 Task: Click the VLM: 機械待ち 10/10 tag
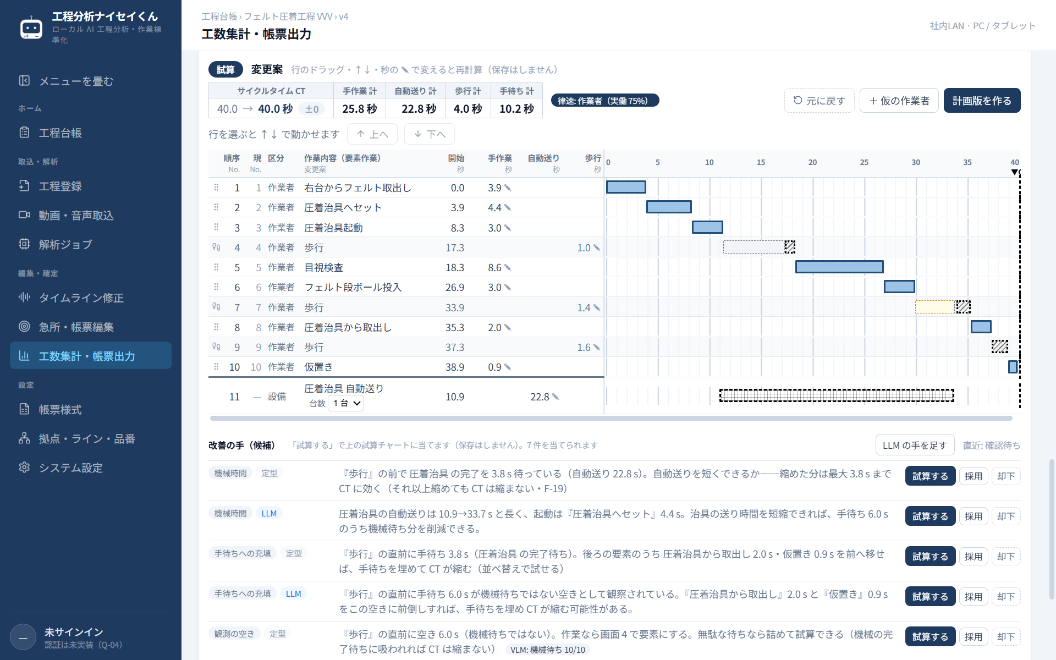tap(547, 650)
